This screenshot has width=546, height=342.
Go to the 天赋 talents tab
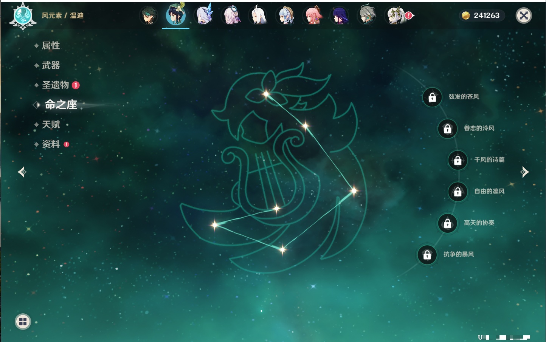click(51, 124)
